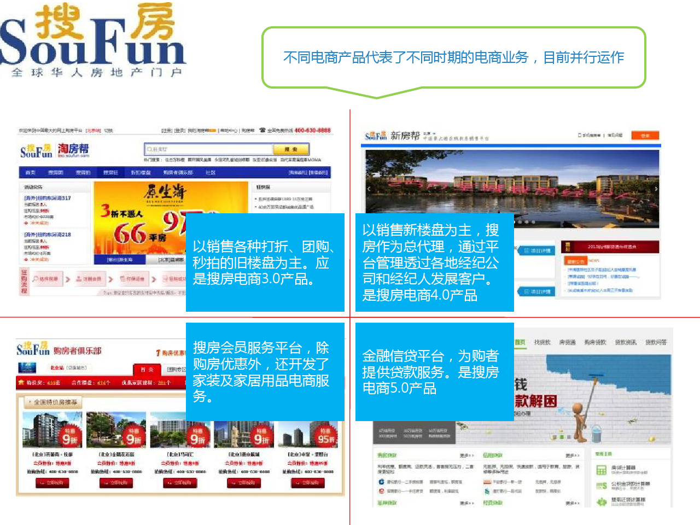Screen dimensions: 700x525
Task: Open the 购房者俱乐部 tab on the 淘房帮 nav bar
Action: pos(178,172)
